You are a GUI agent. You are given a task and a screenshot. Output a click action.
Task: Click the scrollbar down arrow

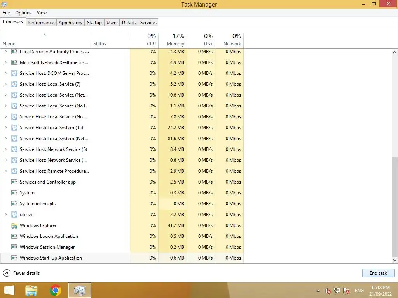pyautogui.click(x=395, y=260)
